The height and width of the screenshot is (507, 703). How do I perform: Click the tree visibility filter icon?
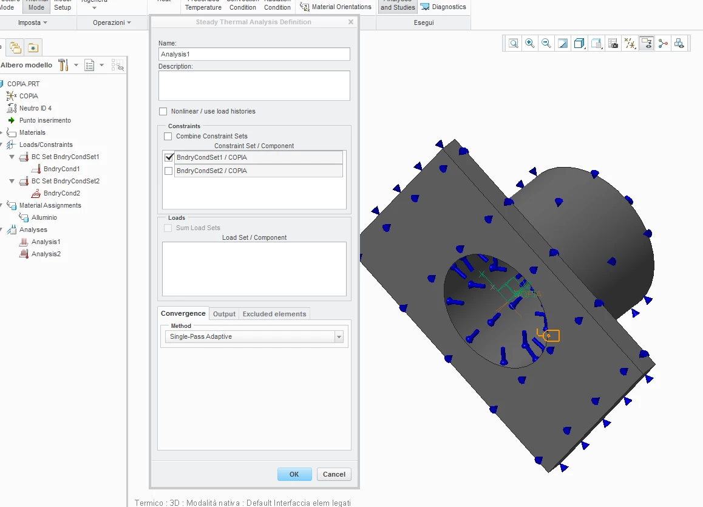click(117, 66)
